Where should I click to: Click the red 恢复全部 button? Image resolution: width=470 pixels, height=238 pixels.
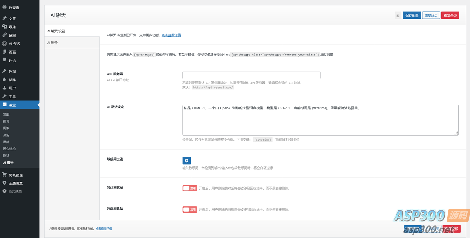tap(450, 16)
